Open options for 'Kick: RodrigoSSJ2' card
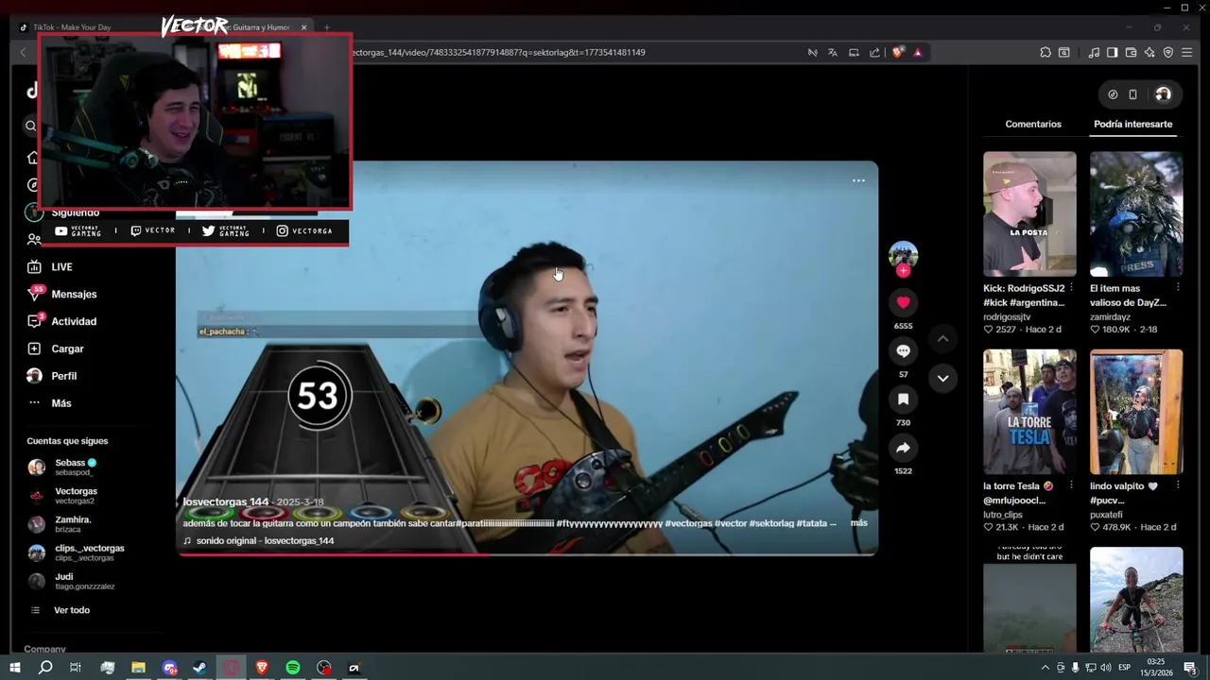 click(x=1071, y=287)
